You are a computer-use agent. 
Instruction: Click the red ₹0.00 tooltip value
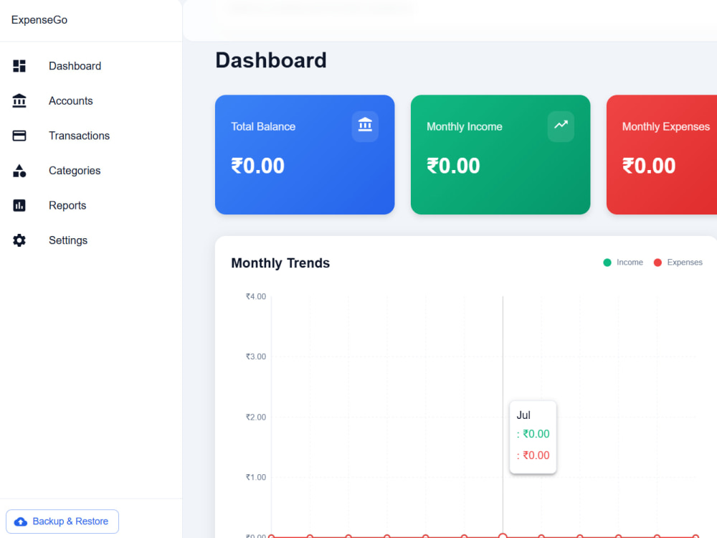(x=533, y=456)
